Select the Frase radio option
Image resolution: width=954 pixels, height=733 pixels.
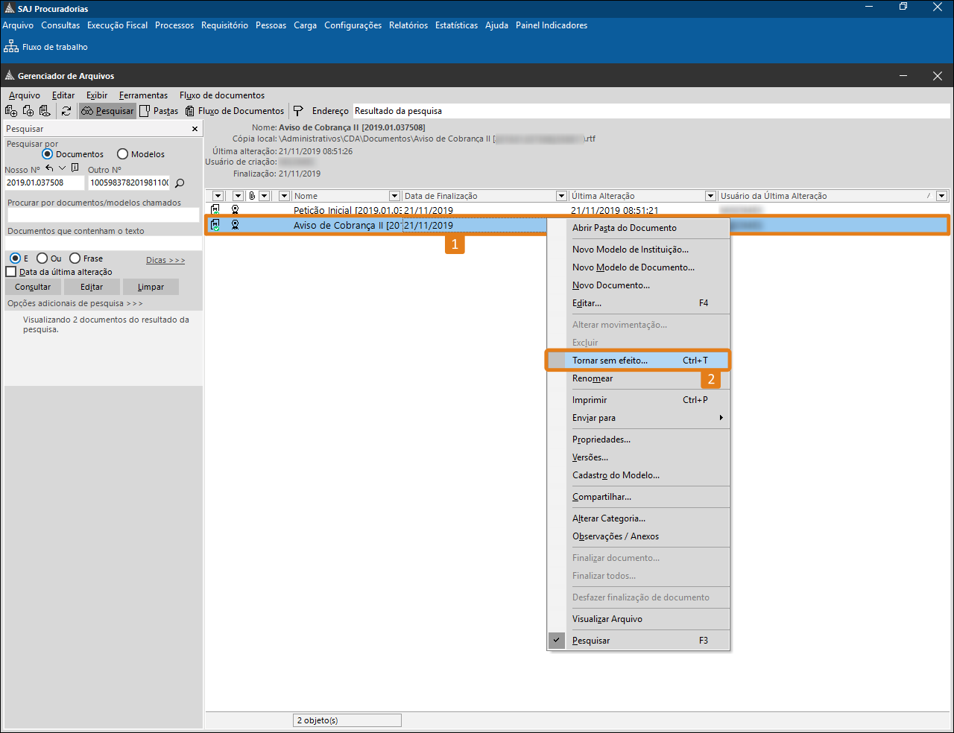[x=75, y=258]
